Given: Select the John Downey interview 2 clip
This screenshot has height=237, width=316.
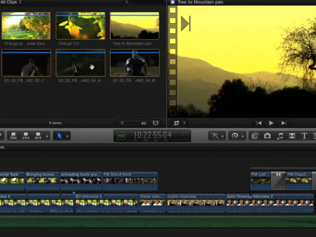Looking at the screenshot, I should point(270,203).
